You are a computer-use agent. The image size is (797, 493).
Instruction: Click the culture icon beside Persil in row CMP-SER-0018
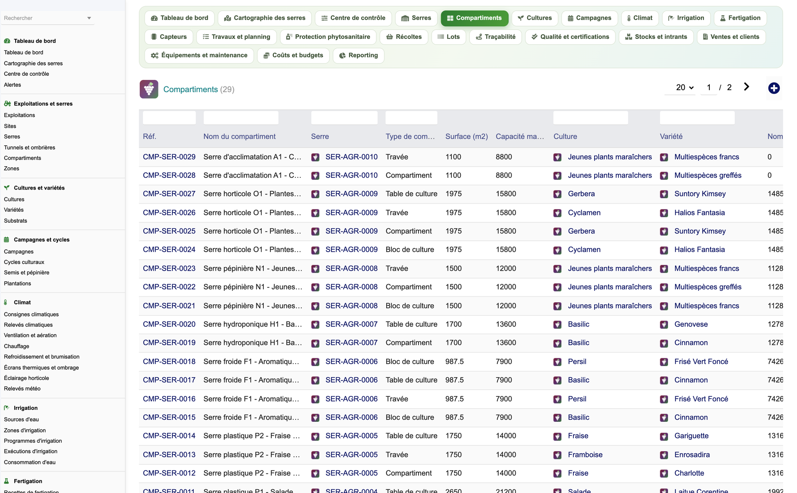(x=557, y=362)
